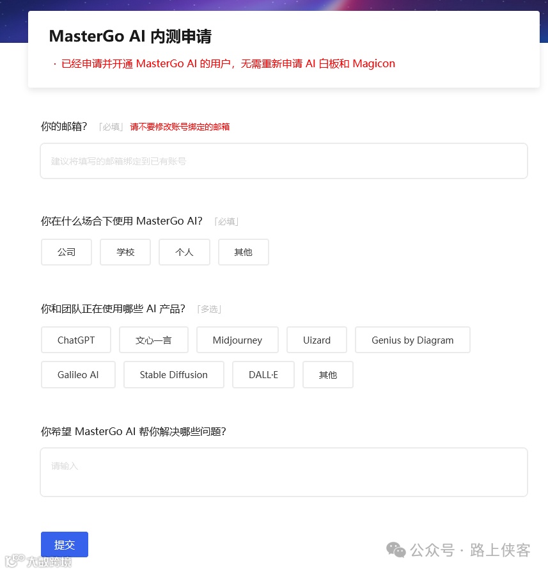Choose the 个人 usage option
The height and width of the screenshot is (572, 548).
(x=185, y=252)
